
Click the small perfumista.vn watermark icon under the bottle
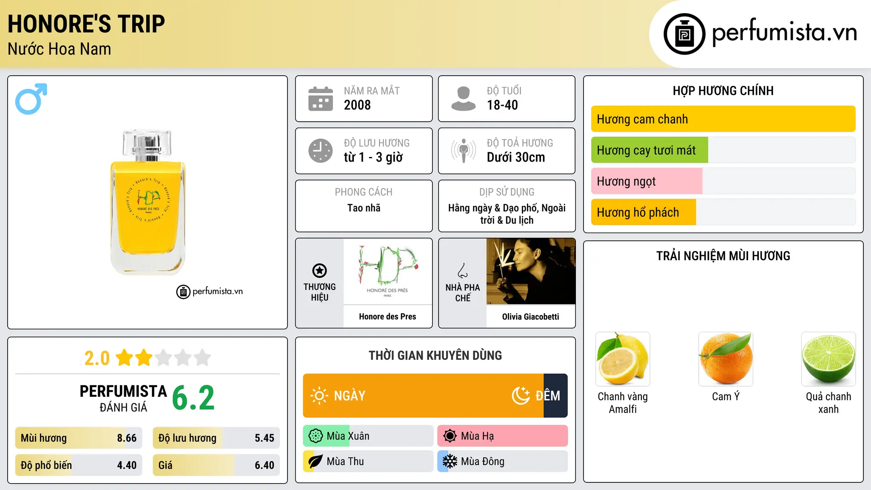(x=183, y=292)
